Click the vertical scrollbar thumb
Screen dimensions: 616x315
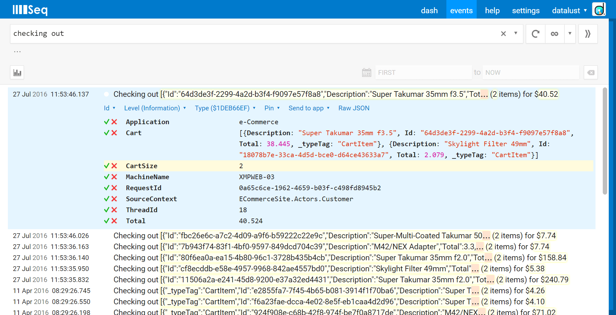[605, 141]
